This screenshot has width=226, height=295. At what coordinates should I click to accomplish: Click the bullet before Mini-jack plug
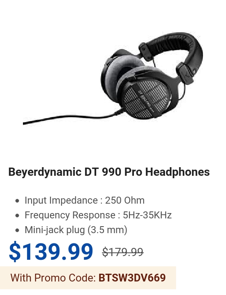tap(17, 230)
